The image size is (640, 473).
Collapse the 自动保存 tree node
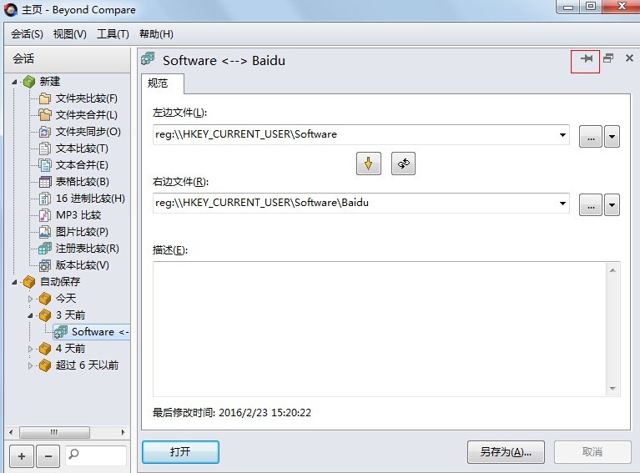[x=14, y=282]
